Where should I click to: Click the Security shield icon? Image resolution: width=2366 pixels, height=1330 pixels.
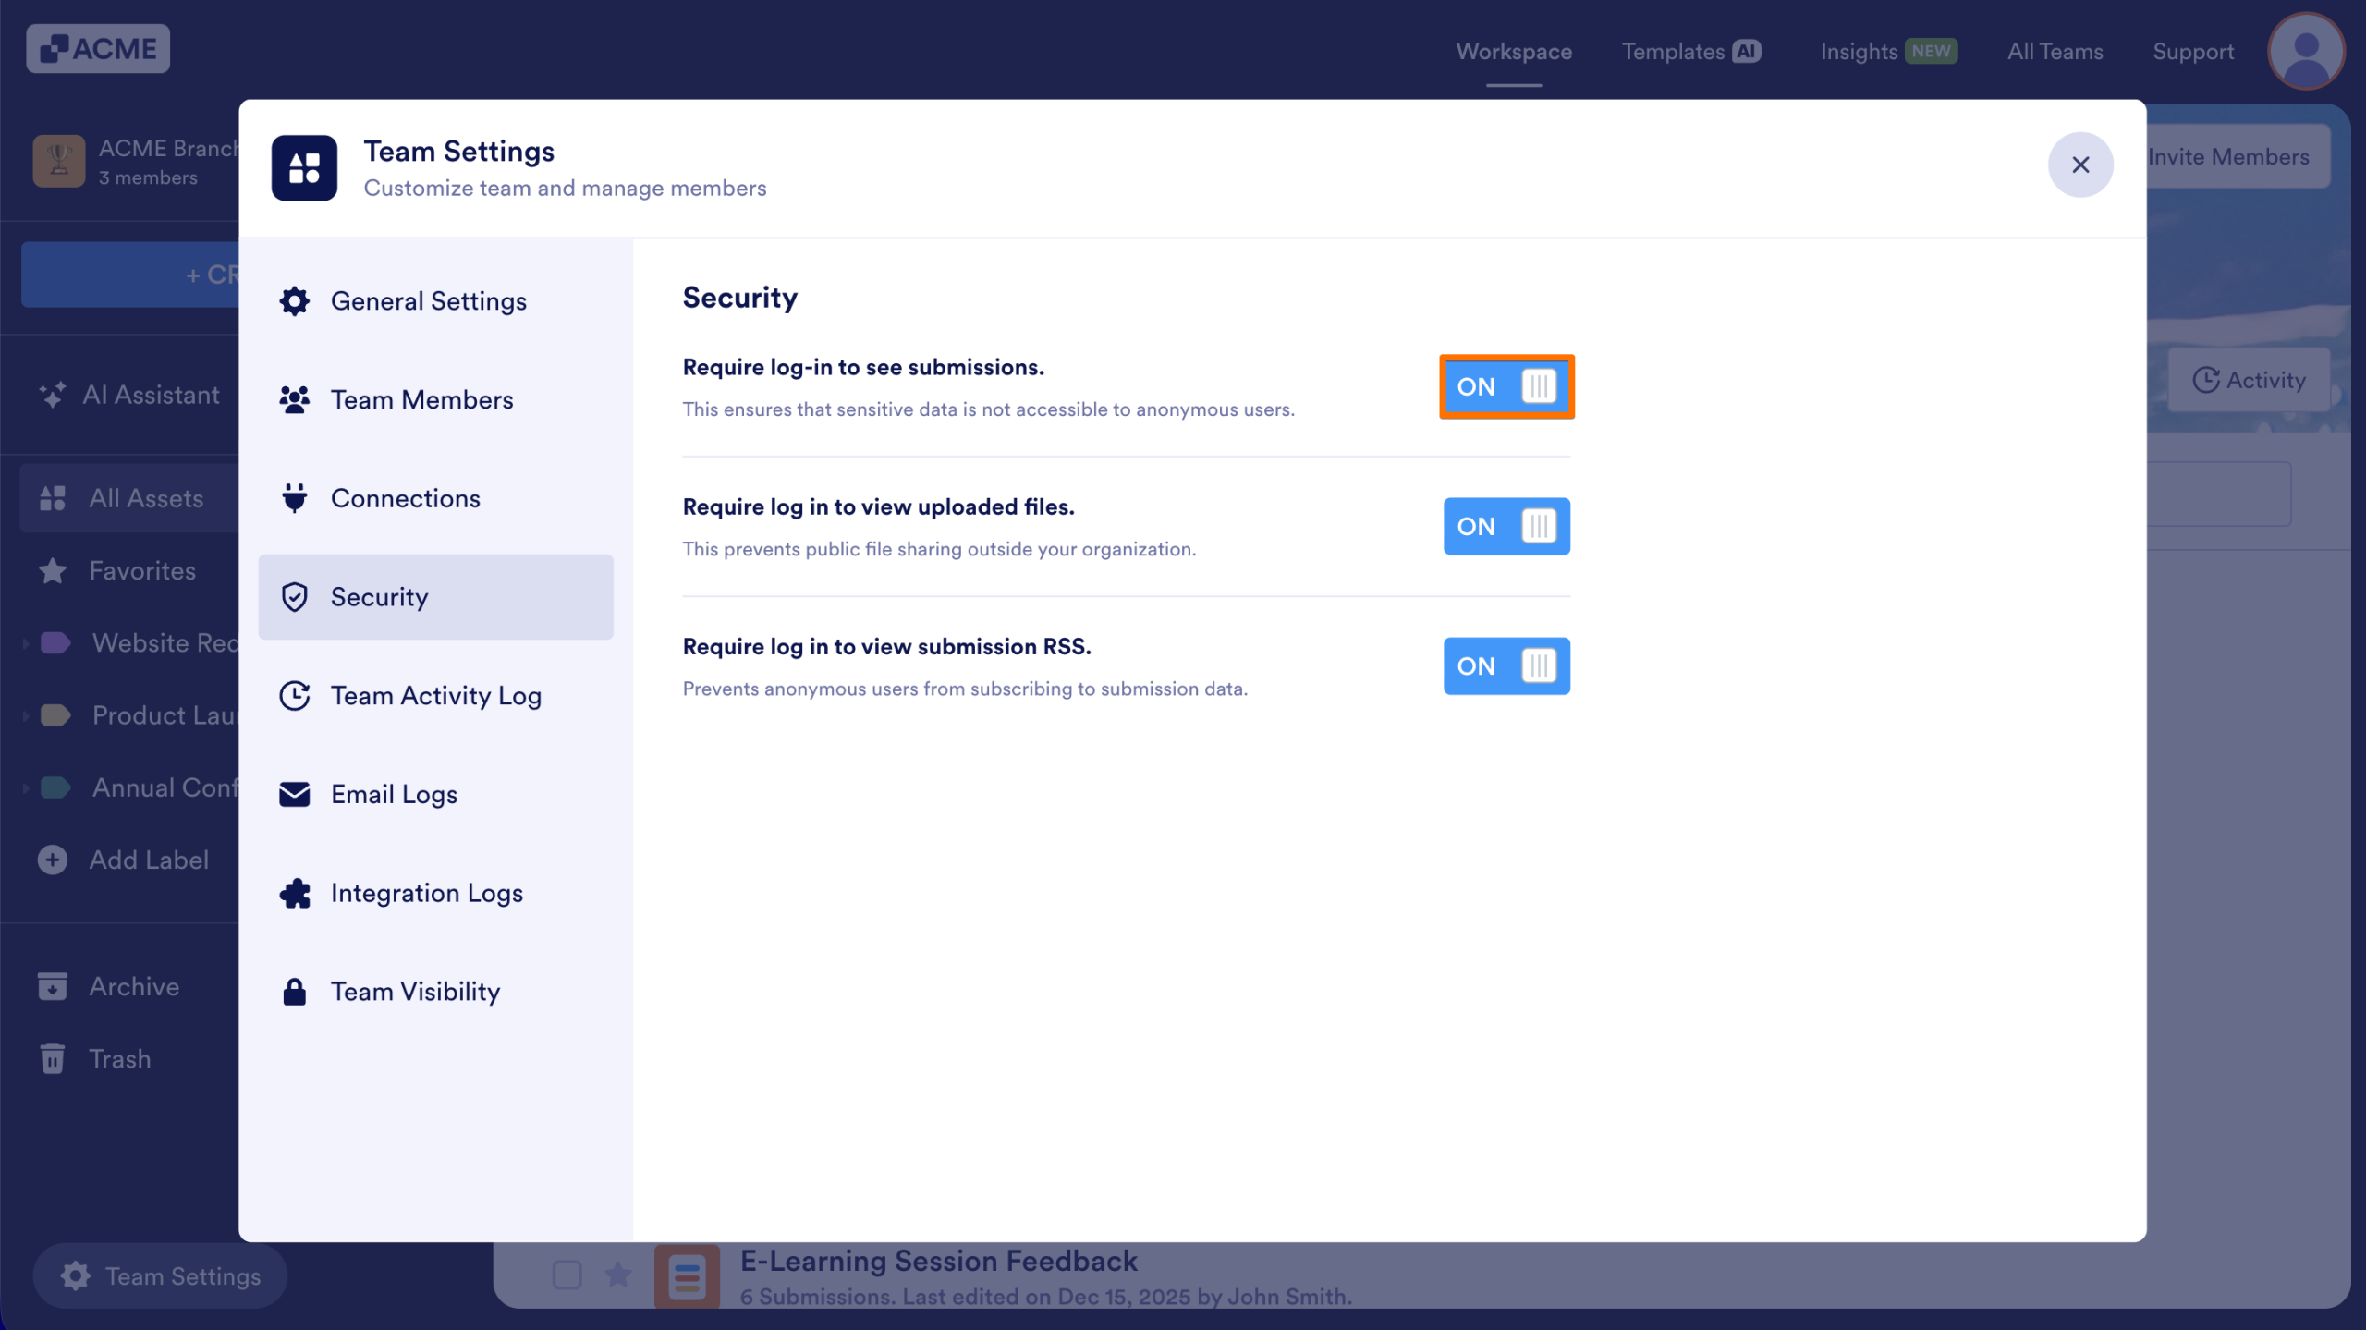pos(294,597)
